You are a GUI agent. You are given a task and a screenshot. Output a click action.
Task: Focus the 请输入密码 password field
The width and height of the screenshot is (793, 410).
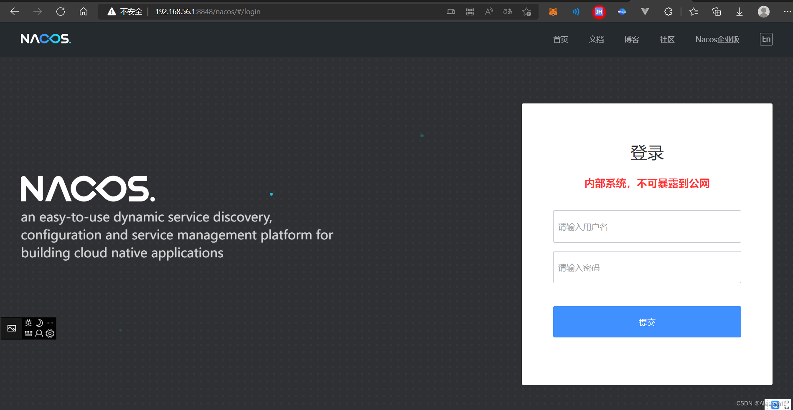(647, 267)
